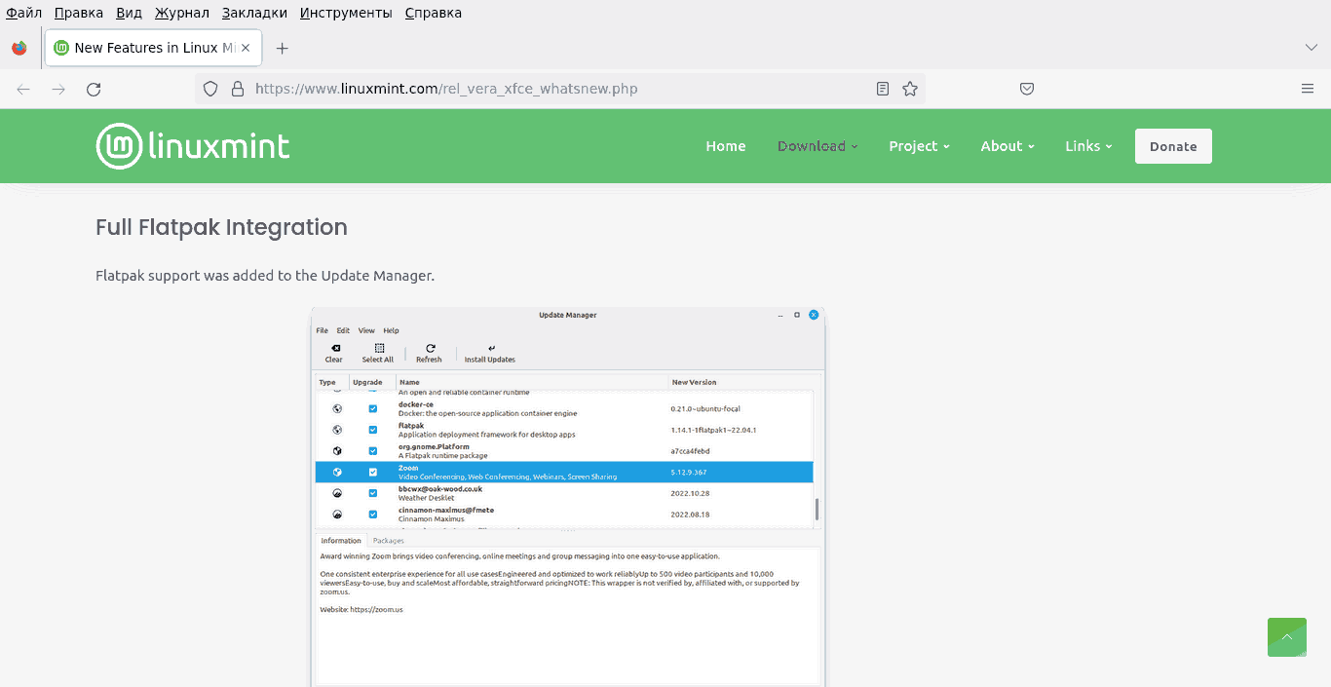Select the highlighted Zoom row in screenshot
This screenshot has height=687, width=1331.
[563, 472]
